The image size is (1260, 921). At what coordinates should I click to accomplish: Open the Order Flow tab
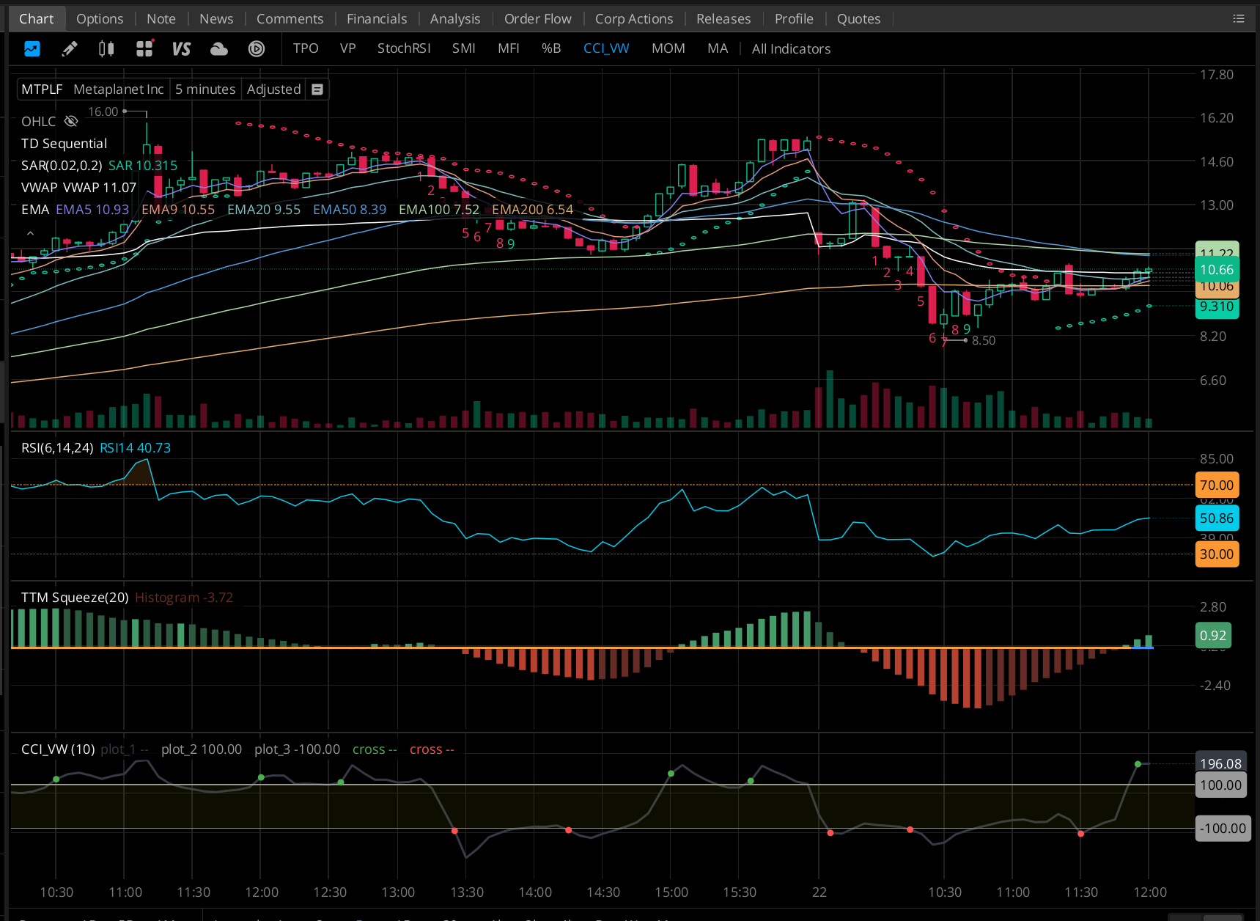tap(538, 19)
